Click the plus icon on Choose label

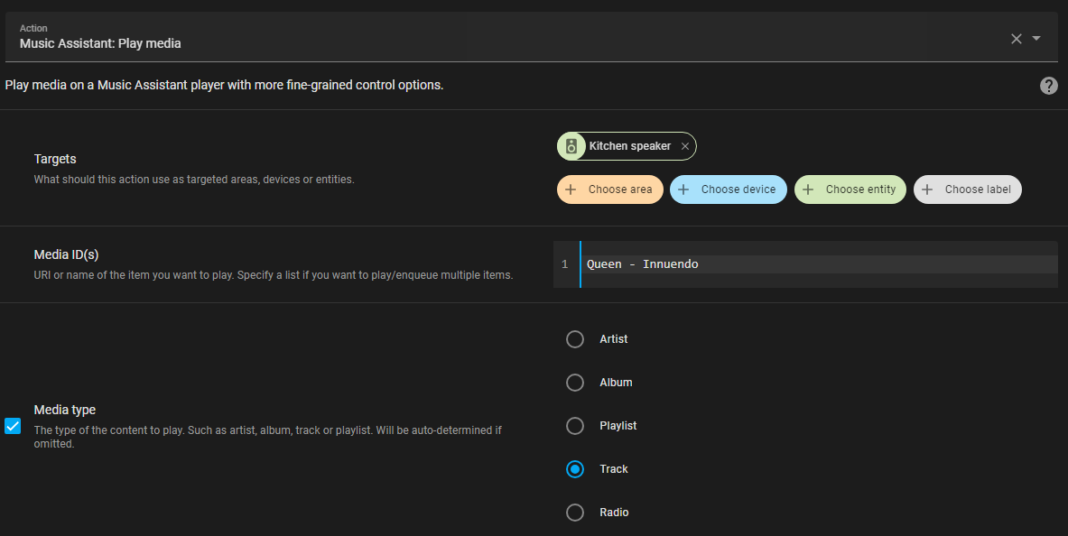[927, 189]
